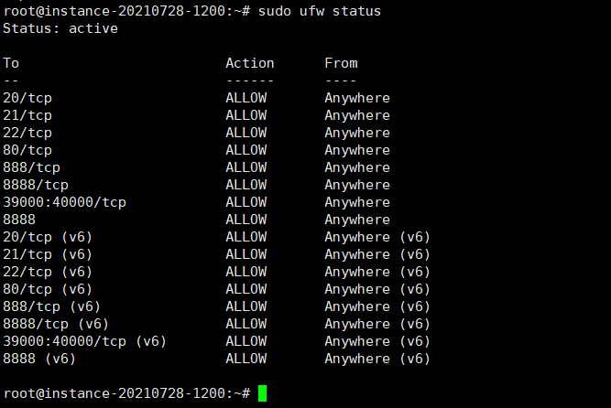Click the 'Action' column header
The width and height of the screenshot is (611, 408).
[250, 63]
